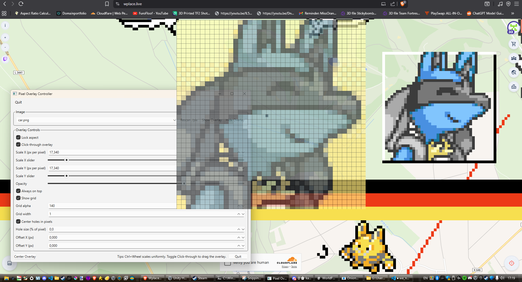Open Brave Shields icon in address bar
Viewport: 522px width, 282px height.
pyautogui.click(x=403, y=4)
